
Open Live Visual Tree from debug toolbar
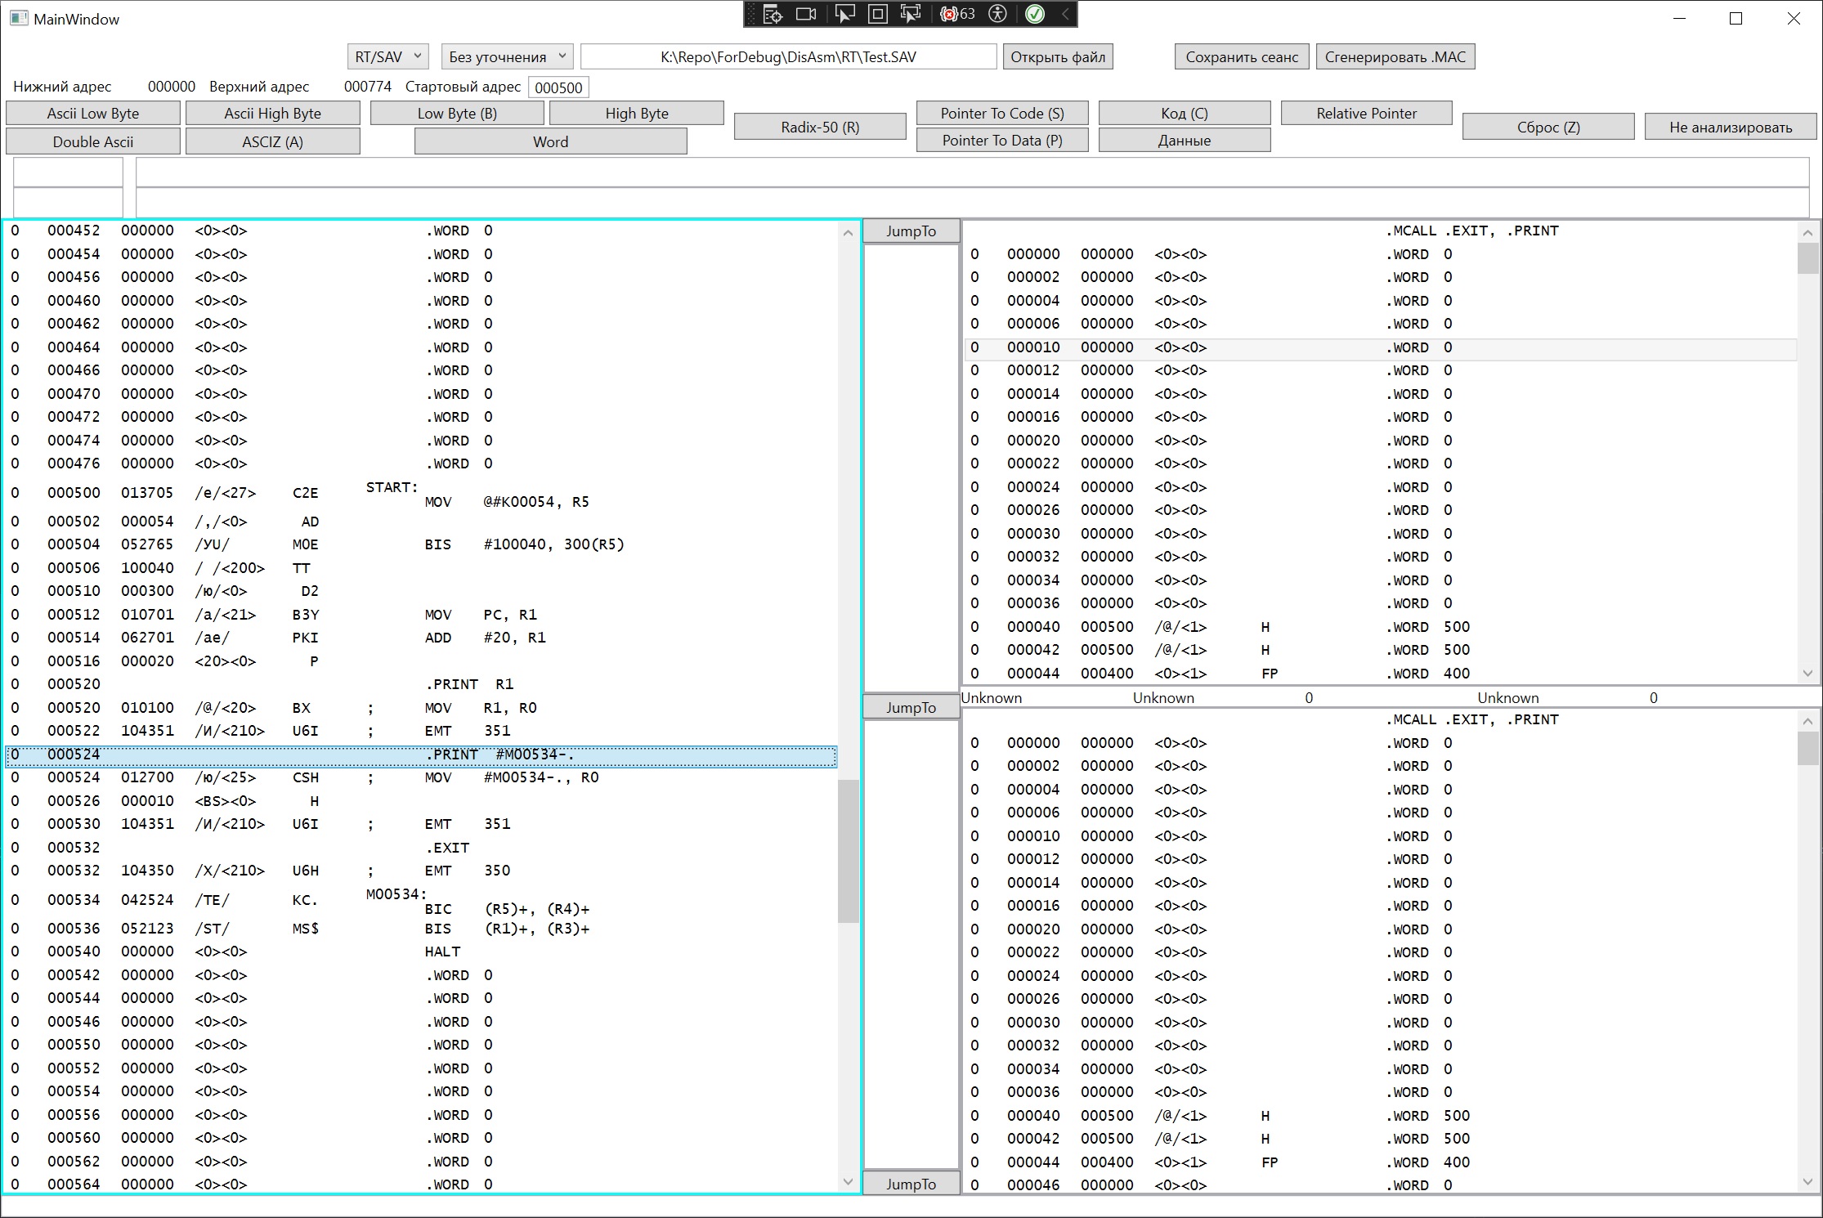773,14
